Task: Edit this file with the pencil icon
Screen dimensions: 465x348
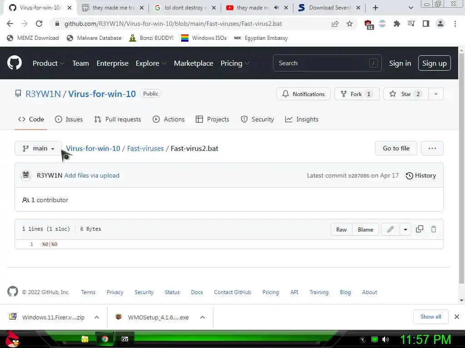Action: click(x=391, y=229)
